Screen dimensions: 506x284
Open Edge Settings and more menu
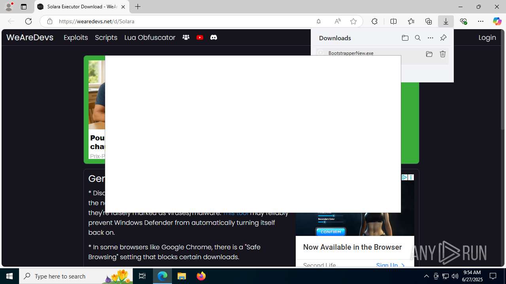481,21
